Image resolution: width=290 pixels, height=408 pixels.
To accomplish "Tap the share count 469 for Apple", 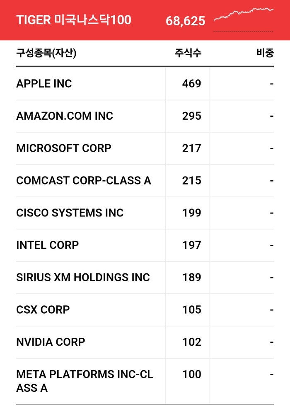I will pos(191,84).
